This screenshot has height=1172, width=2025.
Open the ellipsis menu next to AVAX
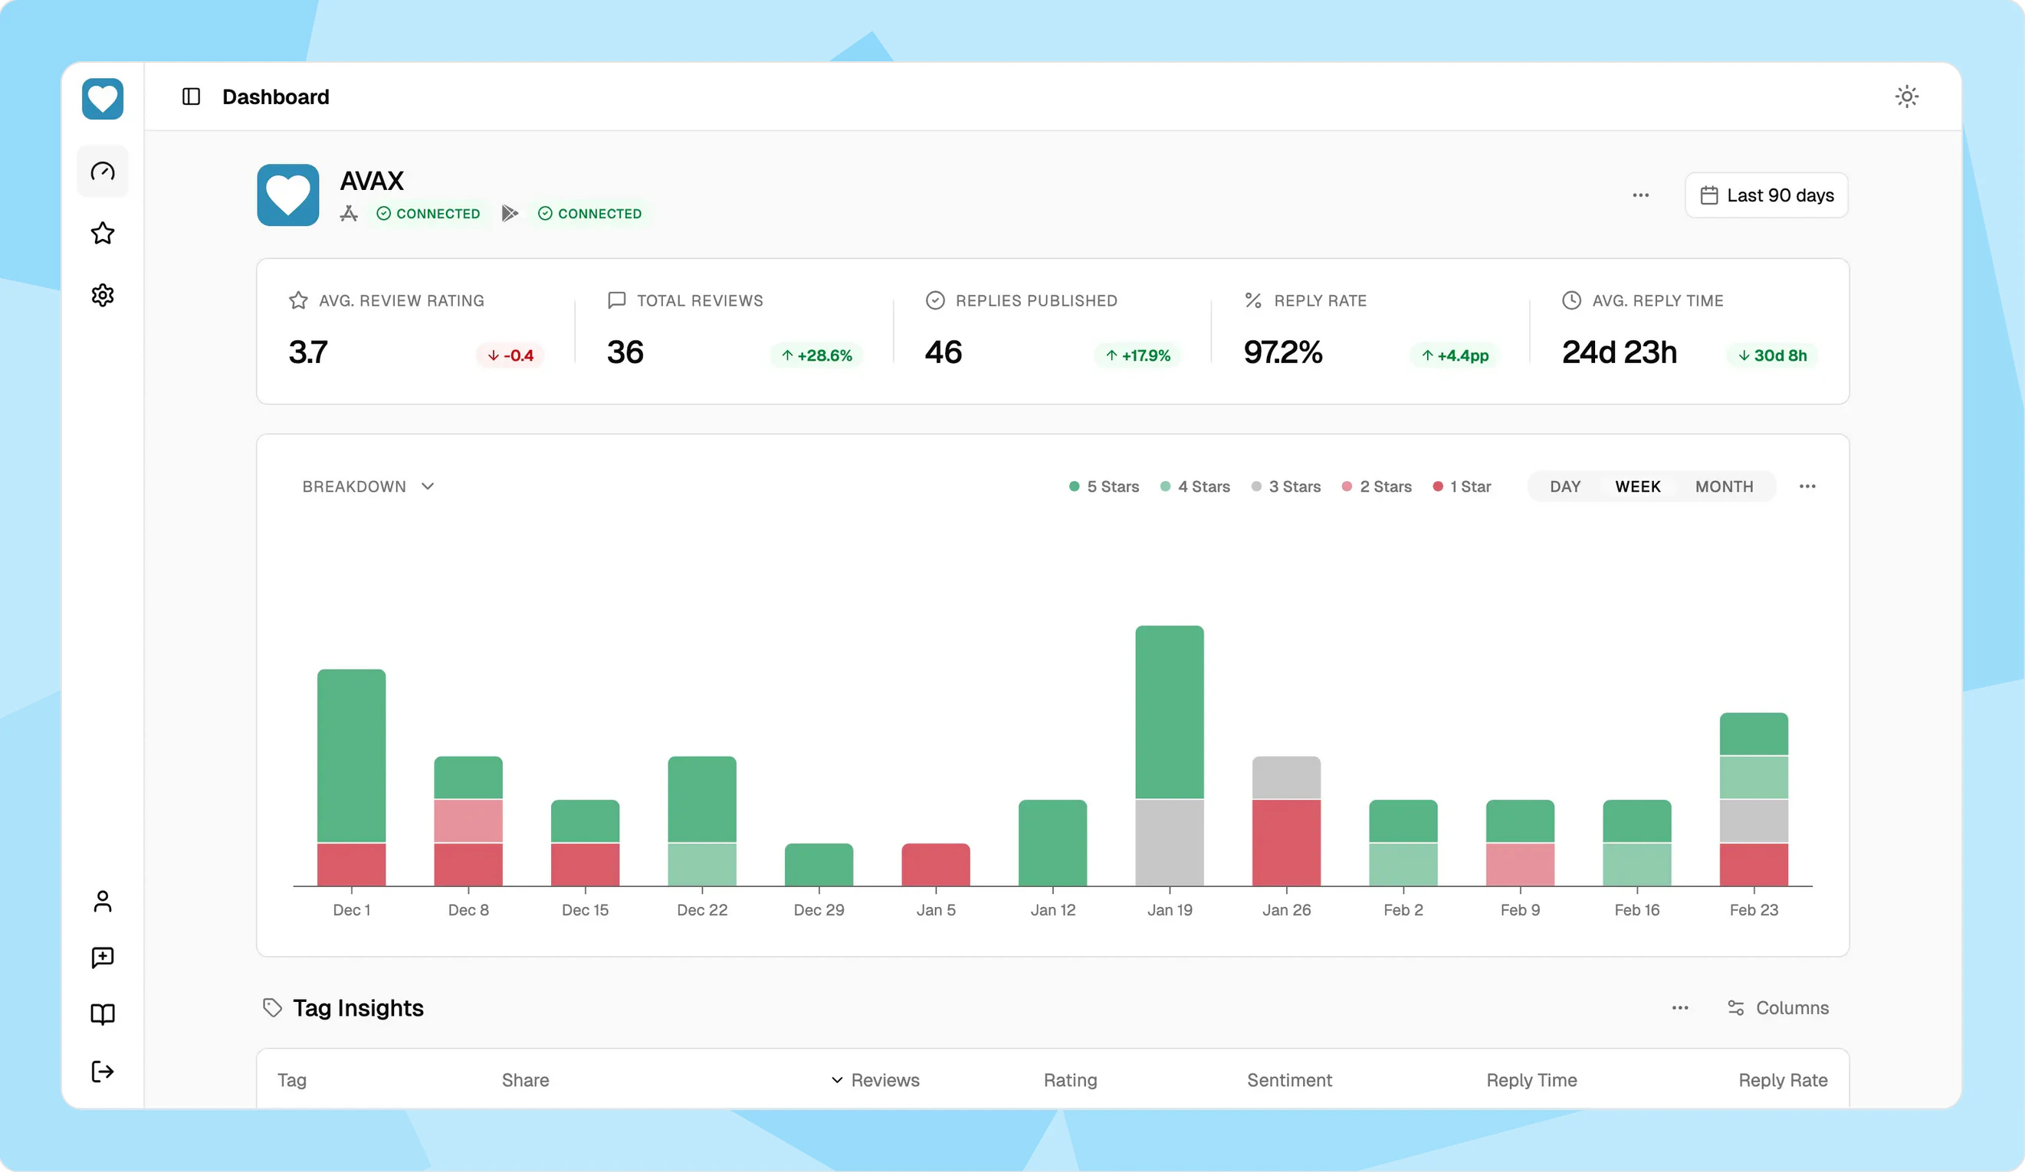(x=1641, y=195)
